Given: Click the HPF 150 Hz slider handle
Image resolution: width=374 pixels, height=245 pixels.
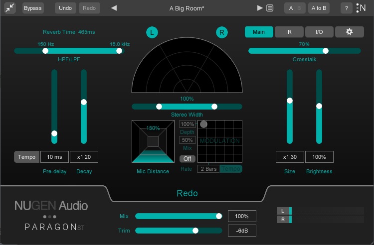Looking at the screenshot, I should click(x=45, y=51).
